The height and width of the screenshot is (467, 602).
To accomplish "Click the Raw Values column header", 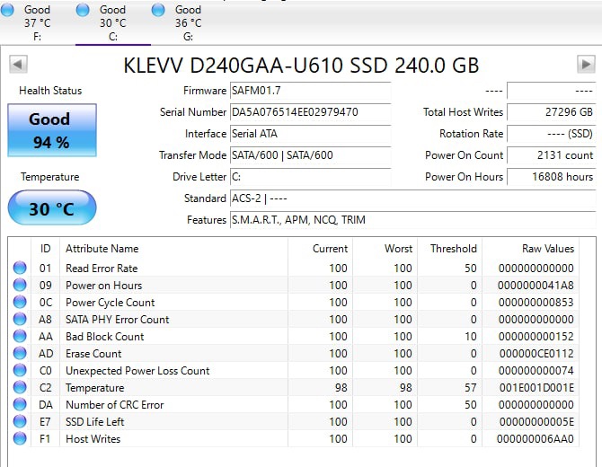I will pyautogui.click(x=531, y=249).
